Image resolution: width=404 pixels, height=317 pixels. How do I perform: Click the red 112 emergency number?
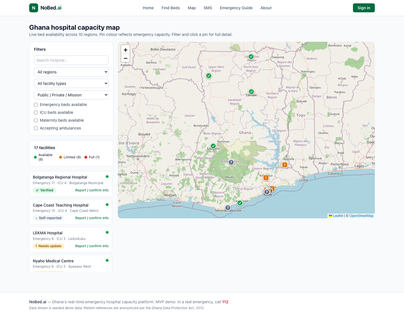pyautogui.click(x=225, y=302)
